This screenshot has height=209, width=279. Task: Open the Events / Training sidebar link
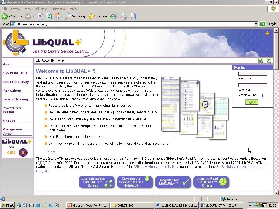click(x=15, y=99)
